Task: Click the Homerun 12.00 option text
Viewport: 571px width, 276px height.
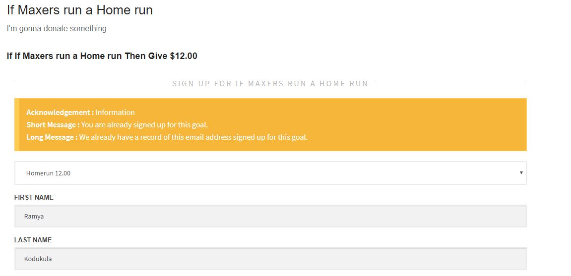Action: (x=48, y=173)
